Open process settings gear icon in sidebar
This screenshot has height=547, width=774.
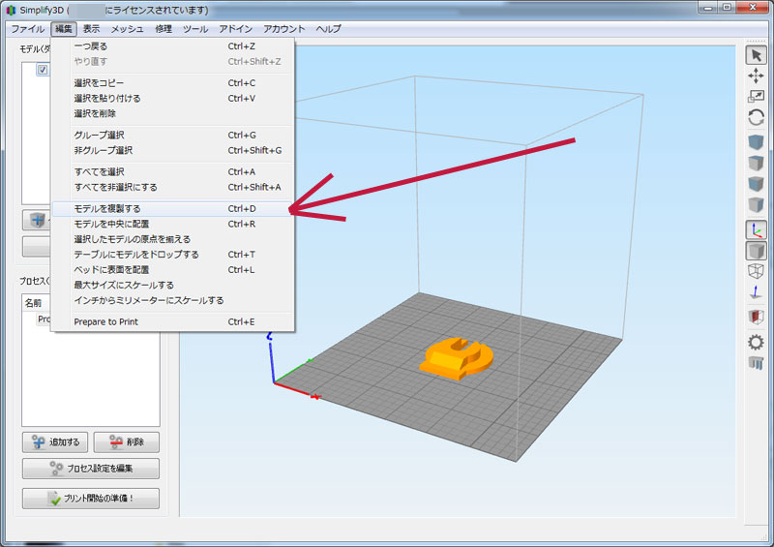point(756,342)
